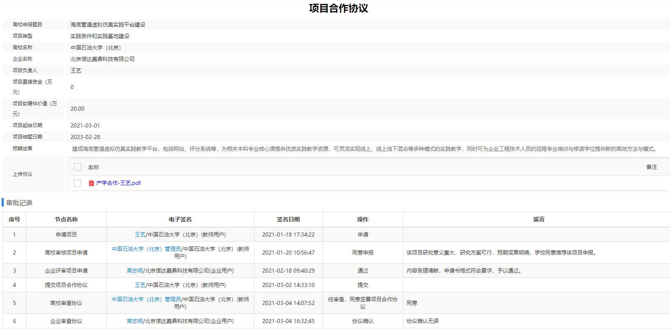Click the 备注 column header in the upload table
Viewport: 670px width, 330px height.
(652, 167)
